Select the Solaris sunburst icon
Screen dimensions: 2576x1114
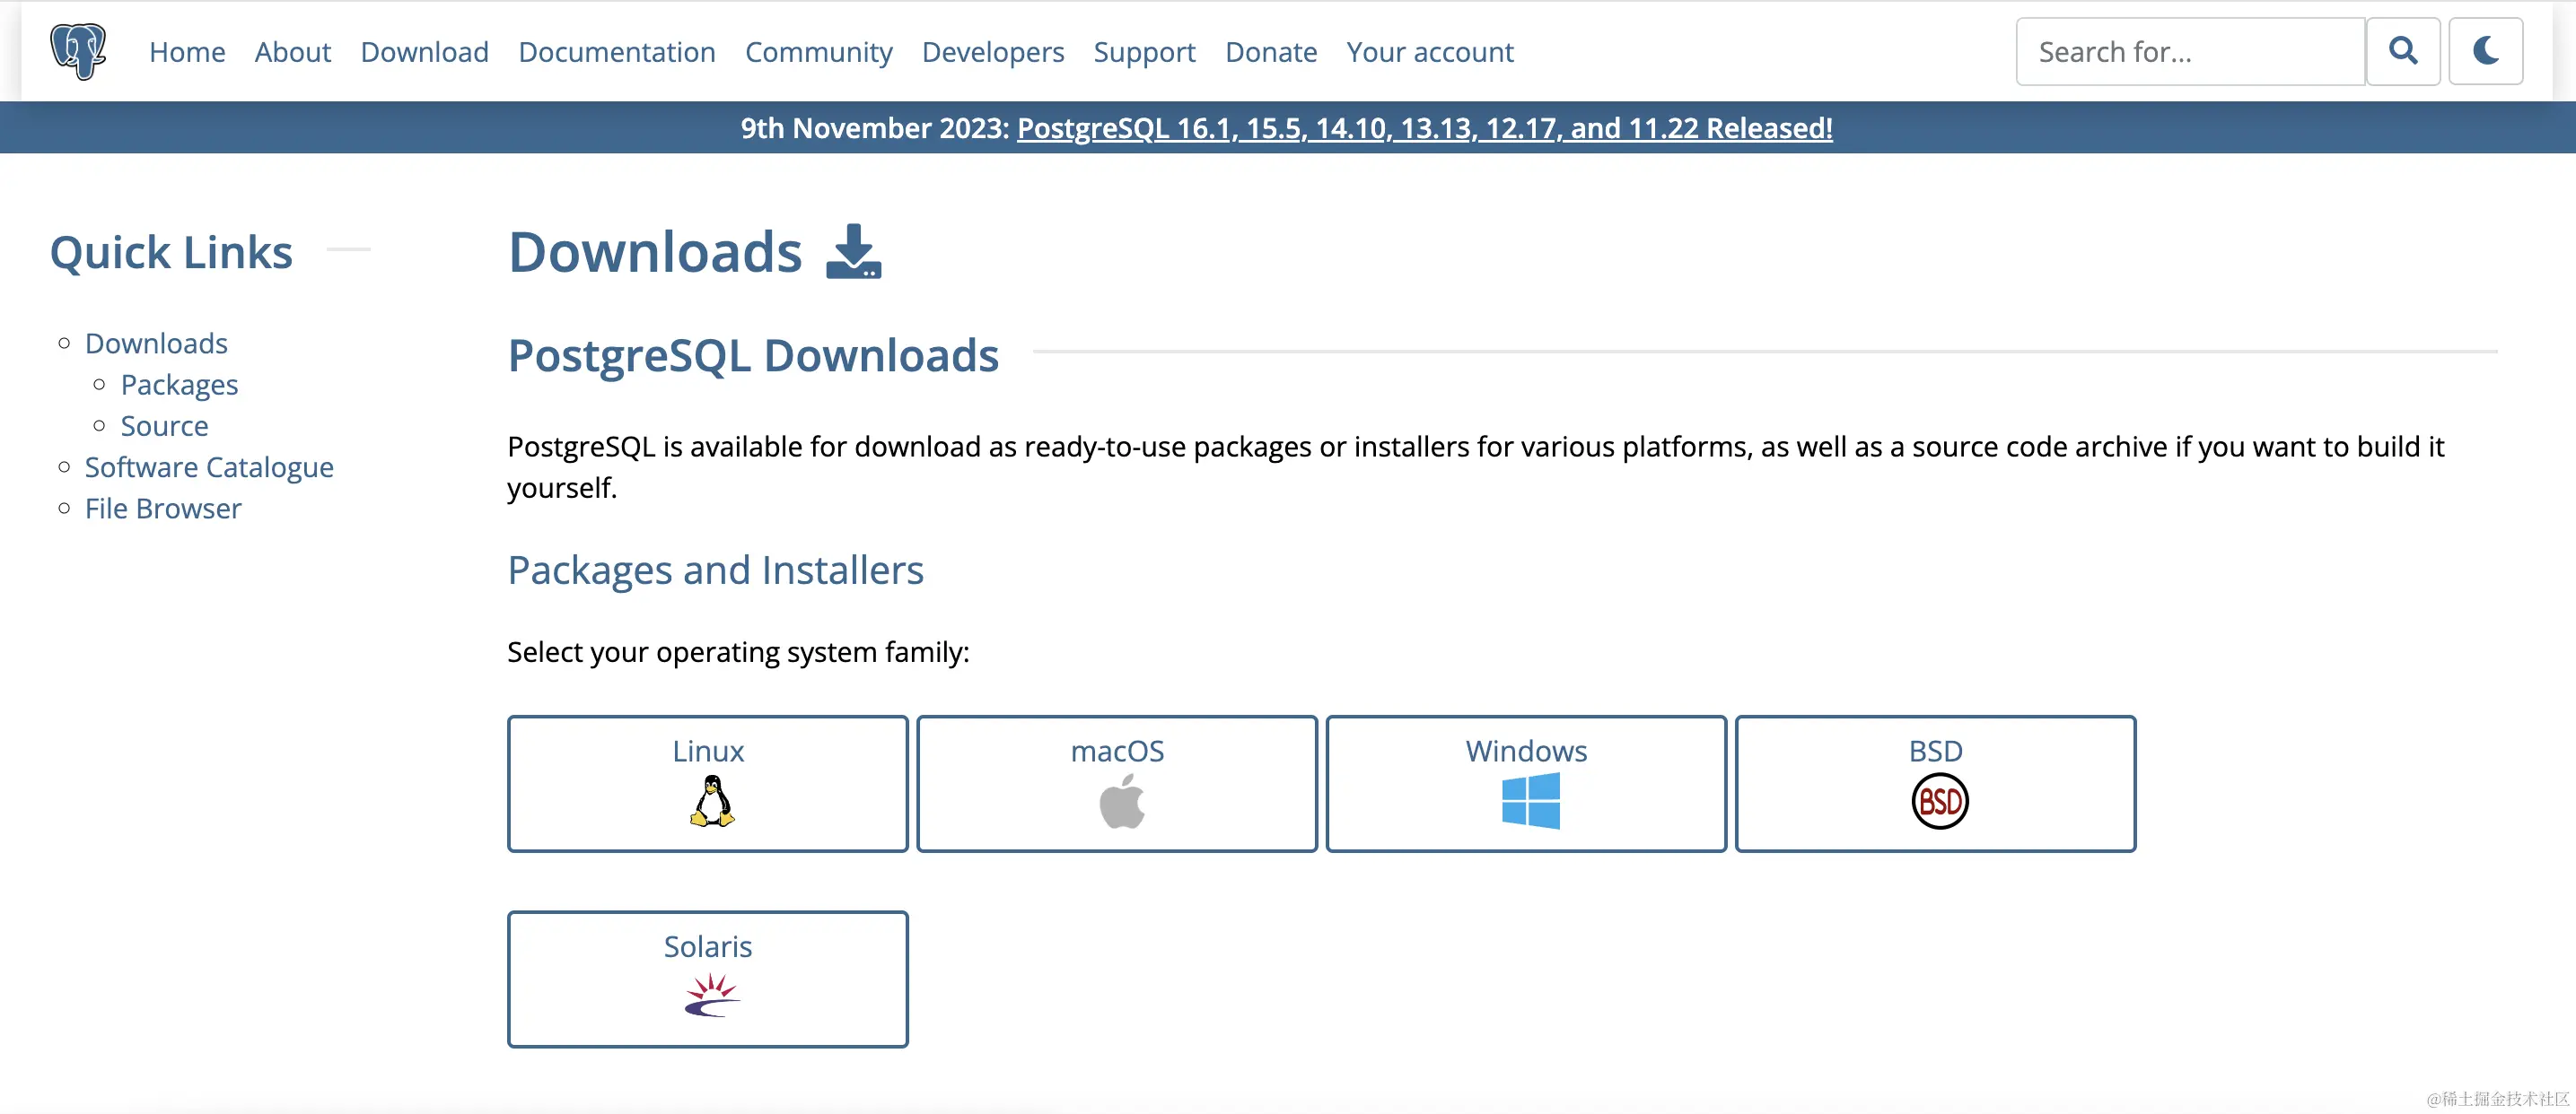pos(711,997)
